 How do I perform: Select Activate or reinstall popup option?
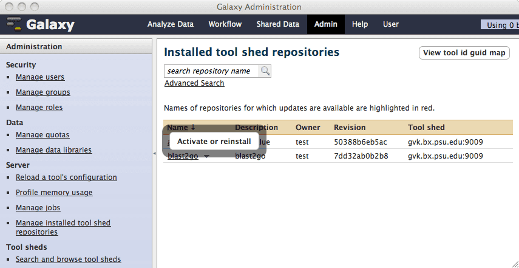[214, 141]
